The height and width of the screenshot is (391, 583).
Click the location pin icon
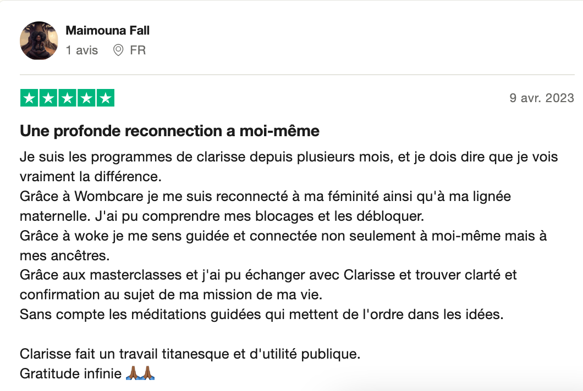(118, 51)
